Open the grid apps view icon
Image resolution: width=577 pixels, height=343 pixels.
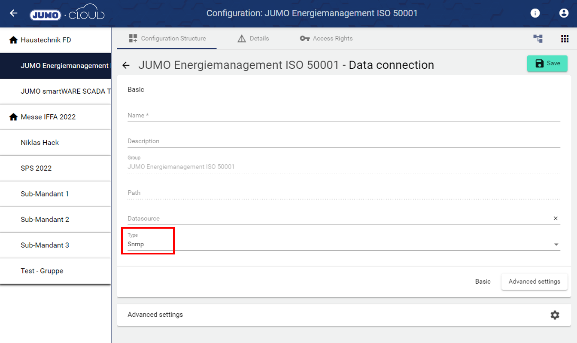tap(565, 39)
